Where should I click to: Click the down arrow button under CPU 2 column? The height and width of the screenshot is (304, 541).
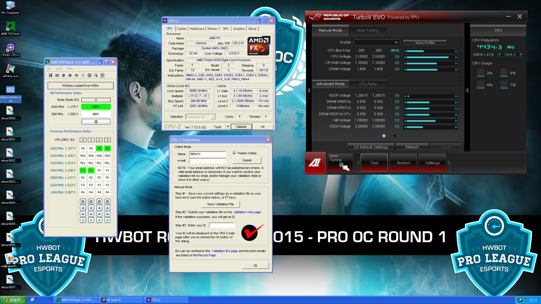point(99,214)
